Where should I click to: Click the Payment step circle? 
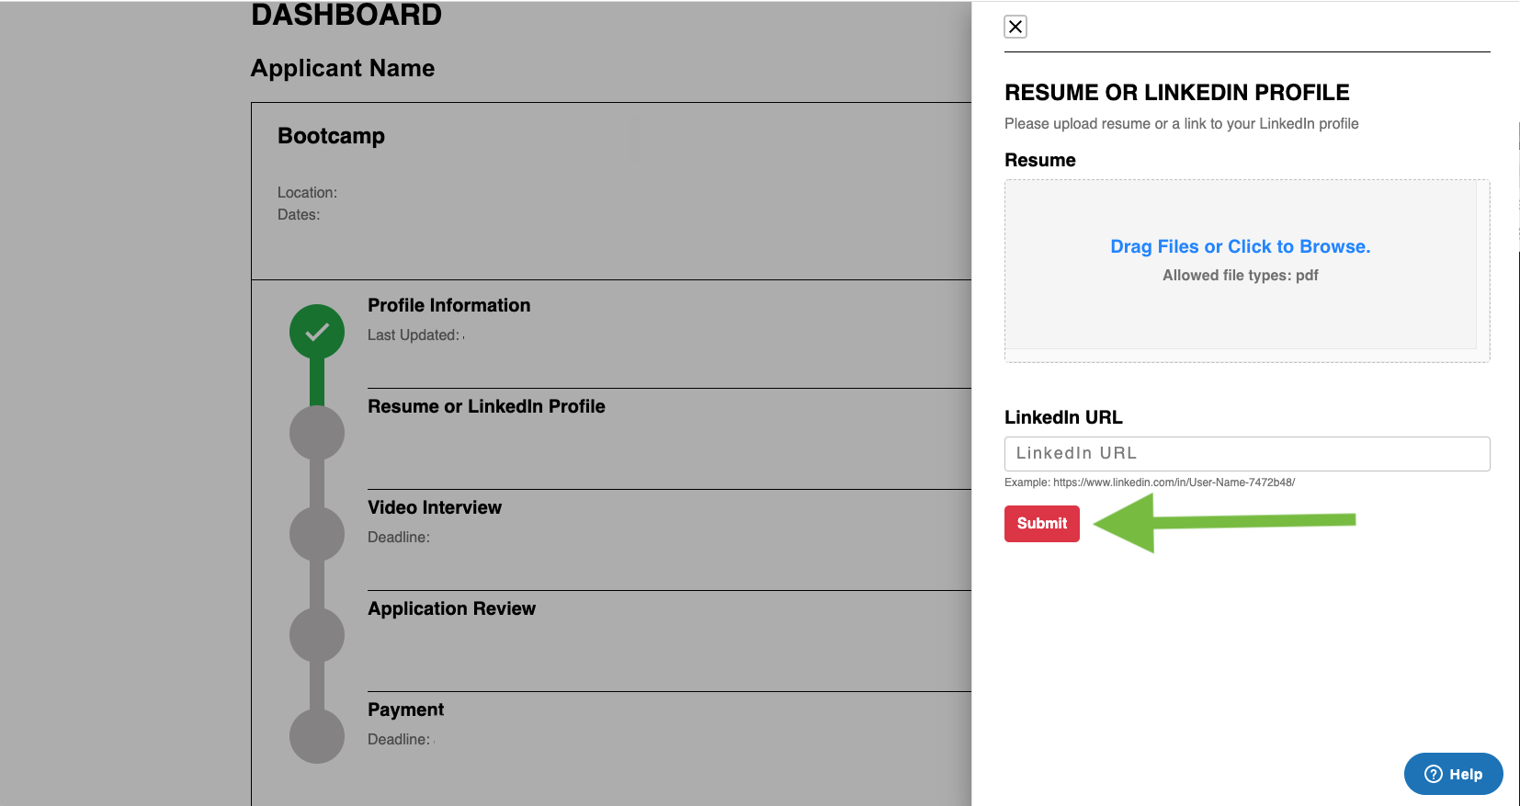[316, 735]
